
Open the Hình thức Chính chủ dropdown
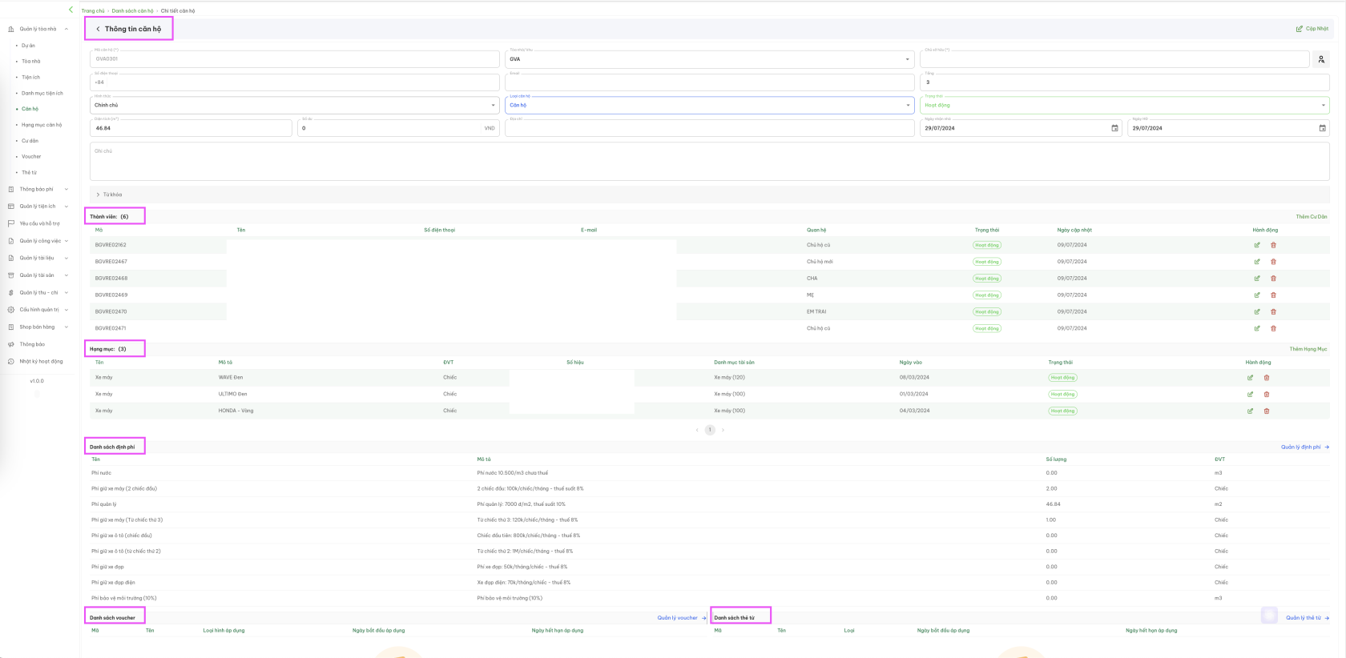point(295,105)
